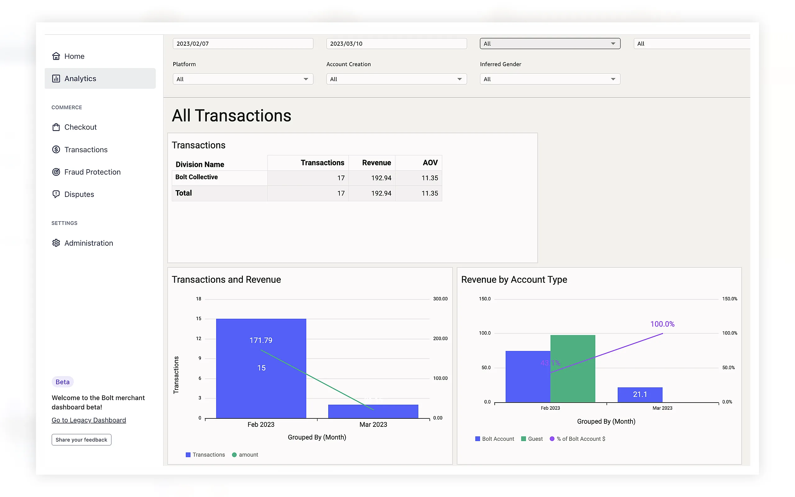Open the Platform dropdown
795x497 pixels.
[x=243, y=79]
